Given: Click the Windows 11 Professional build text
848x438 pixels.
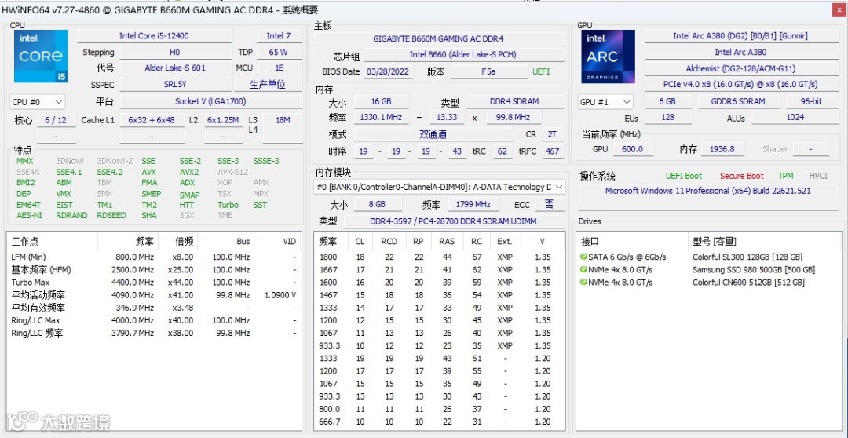Looking at the screenshot, I should (707, 191).
